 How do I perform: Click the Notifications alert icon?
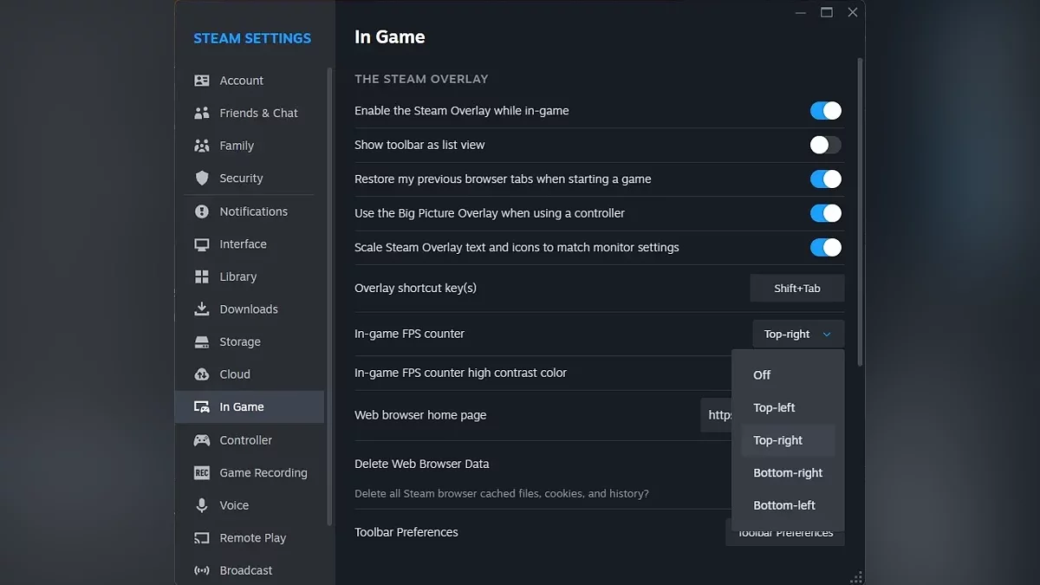click(202, 211)
